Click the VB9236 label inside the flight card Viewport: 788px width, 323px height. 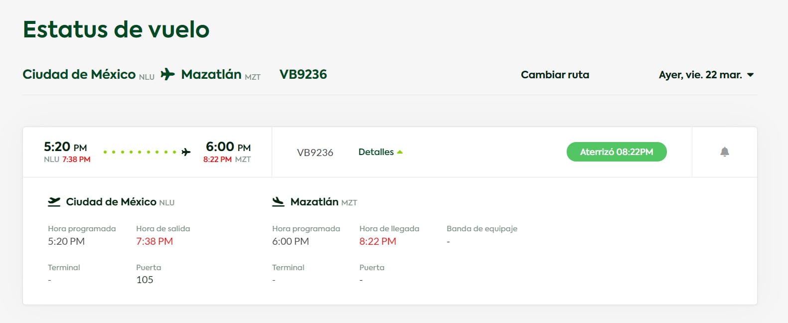(315, 153)
